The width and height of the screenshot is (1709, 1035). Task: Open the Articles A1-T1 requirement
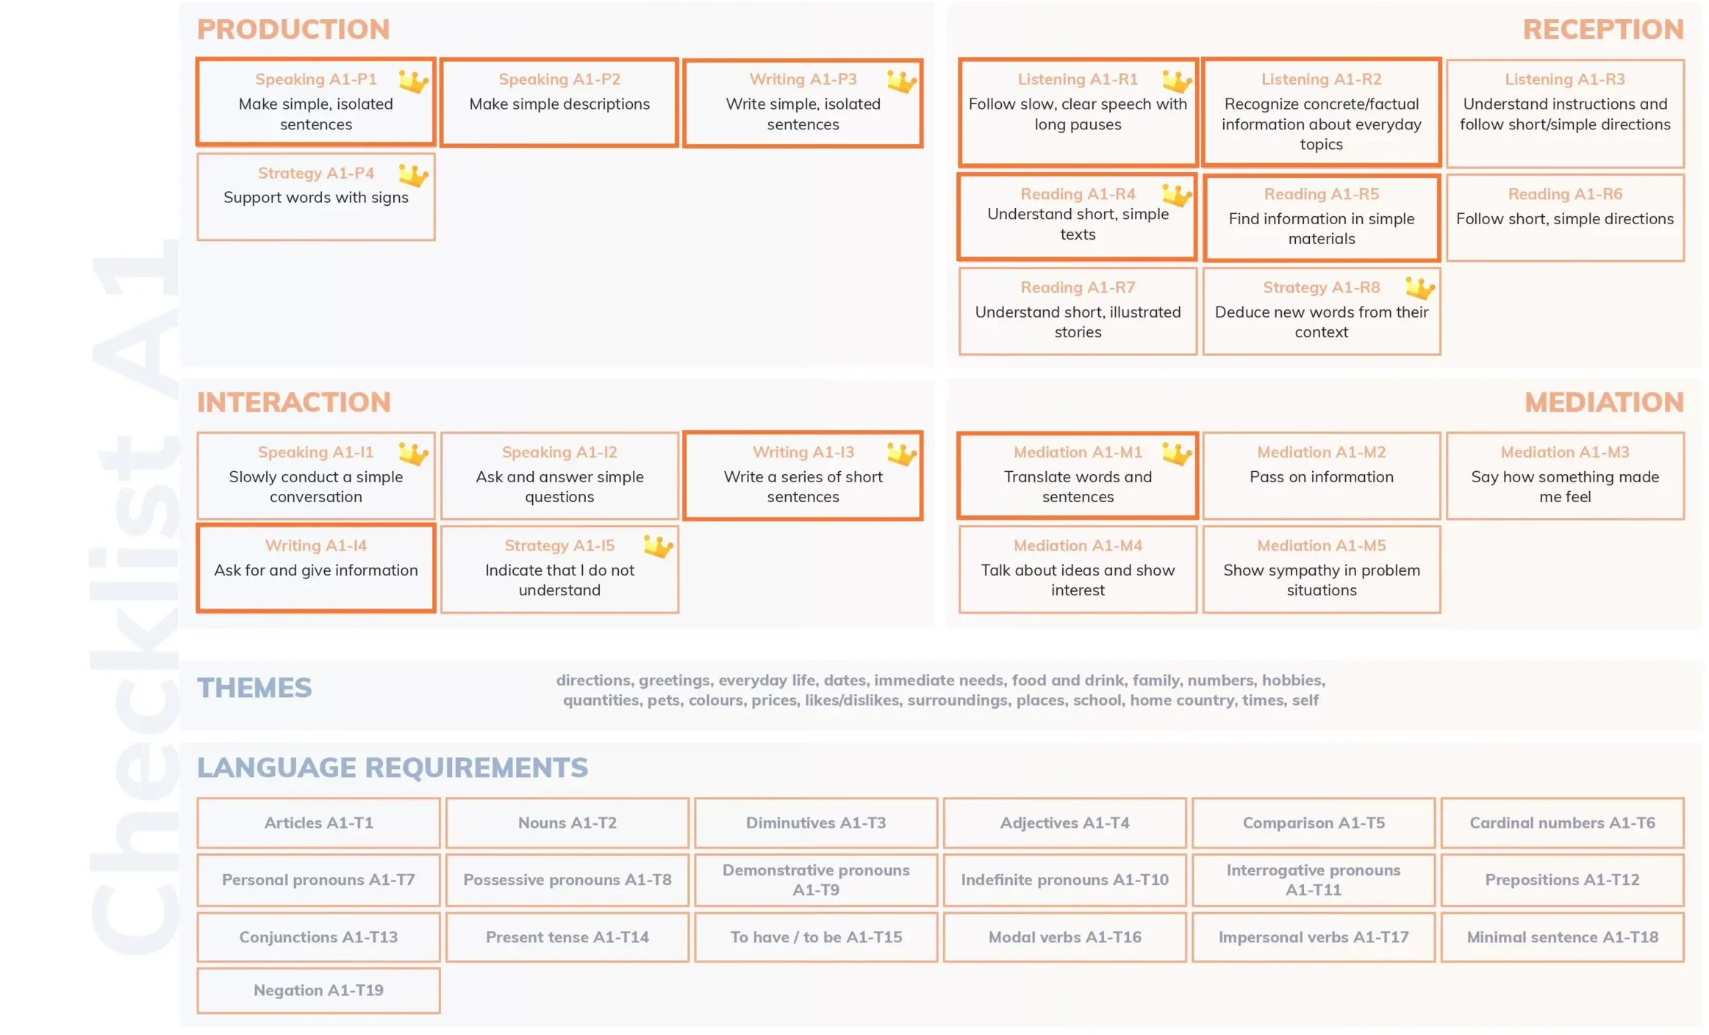point(318,823)
